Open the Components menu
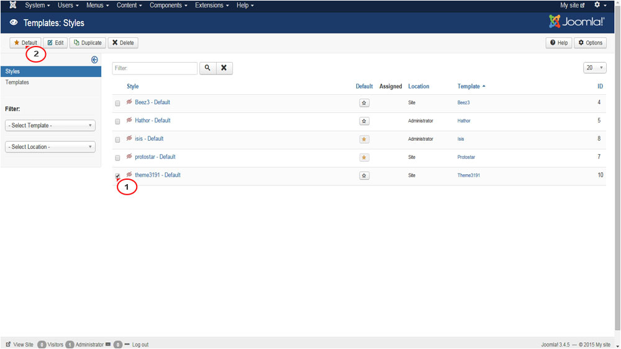 pyautogui.click(x=168, y=5)
